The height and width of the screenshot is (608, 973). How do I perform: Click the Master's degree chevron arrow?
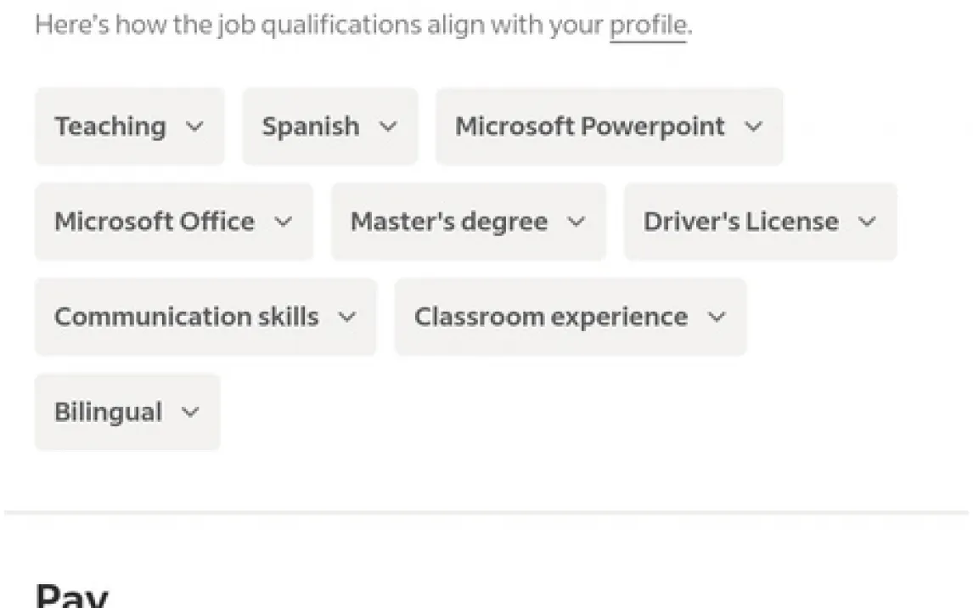click(576, 222)
